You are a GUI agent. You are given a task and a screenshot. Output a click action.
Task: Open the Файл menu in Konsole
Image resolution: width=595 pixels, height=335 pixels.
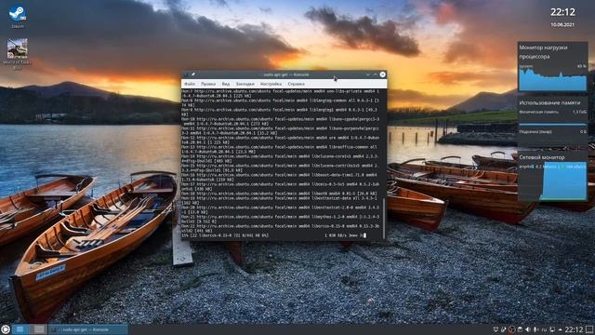(190, 84)
